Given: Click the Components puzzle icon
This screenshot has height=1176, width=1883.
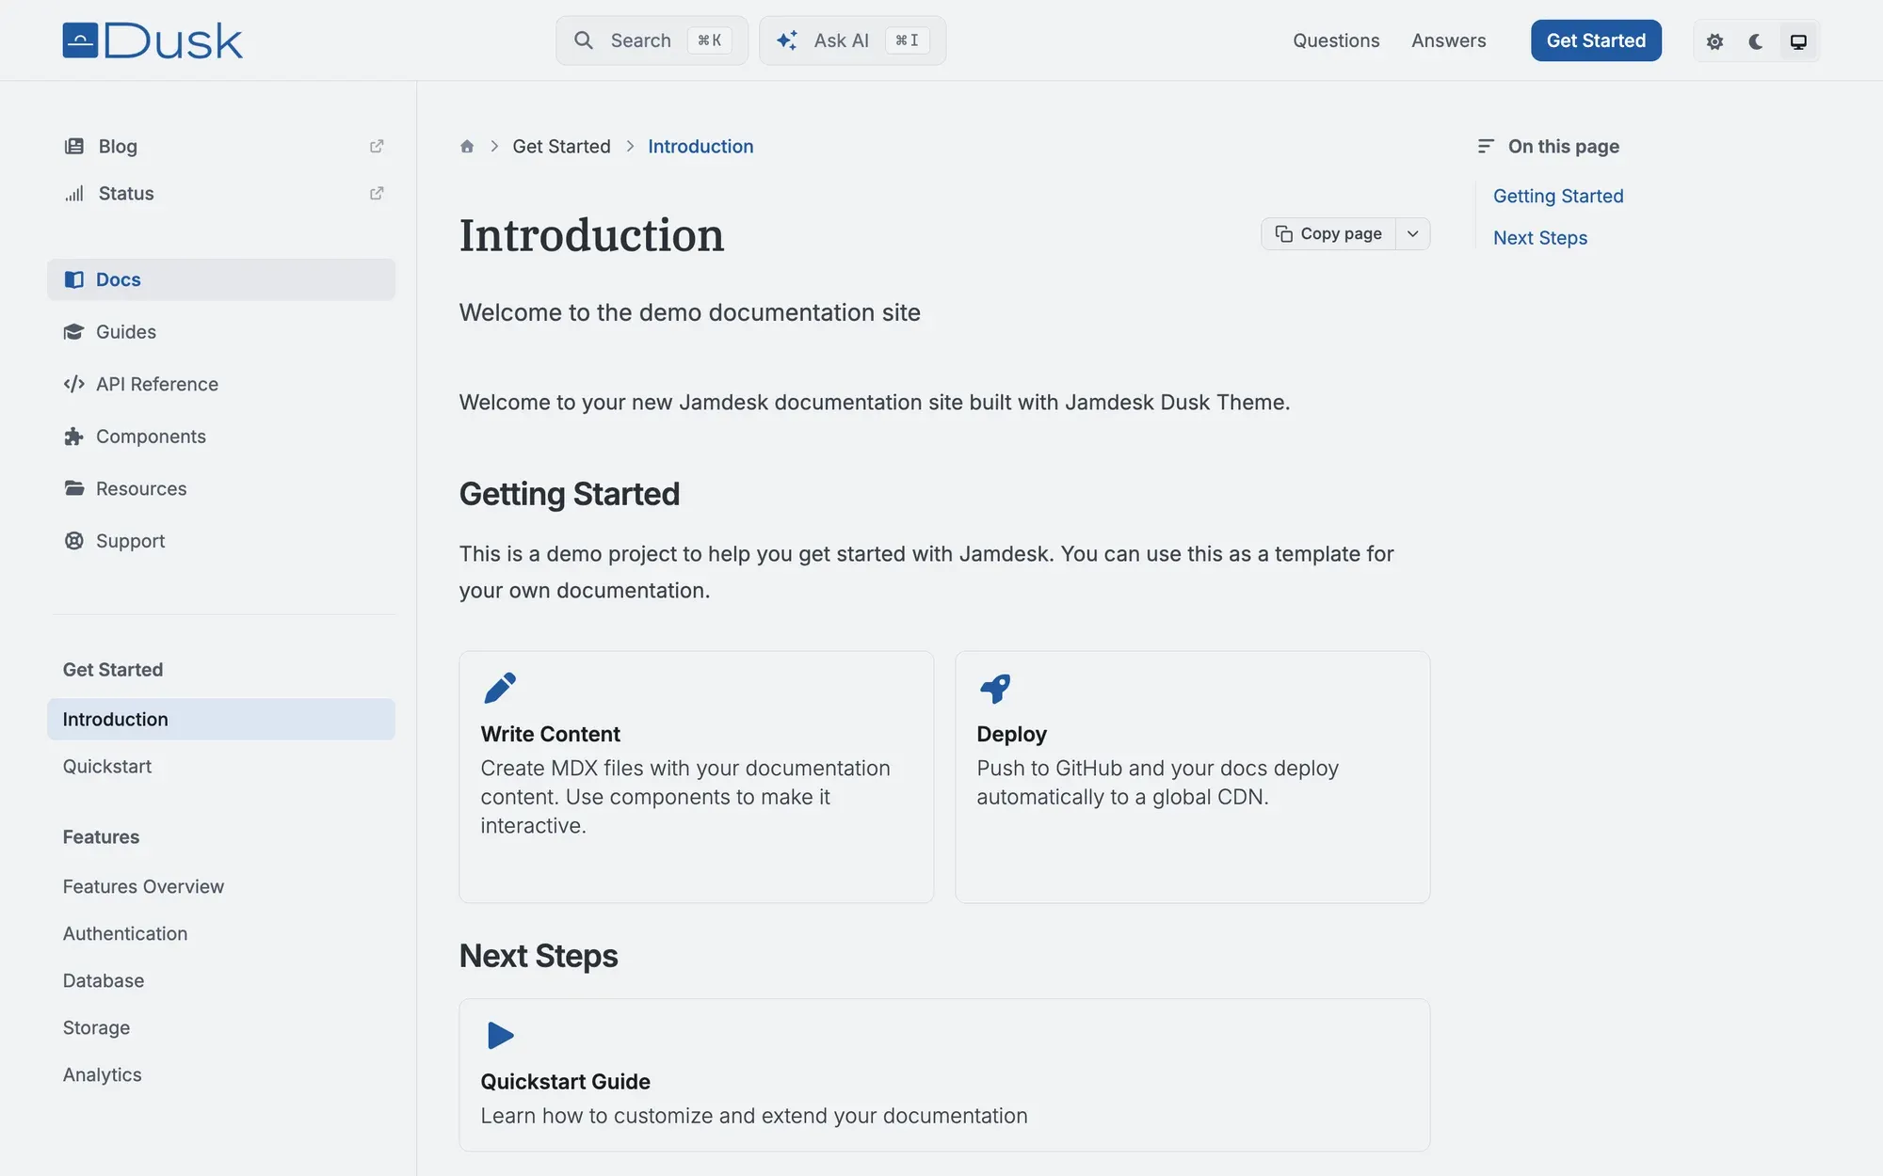Looking at the screenshot, I should click(x=73, y=437).
